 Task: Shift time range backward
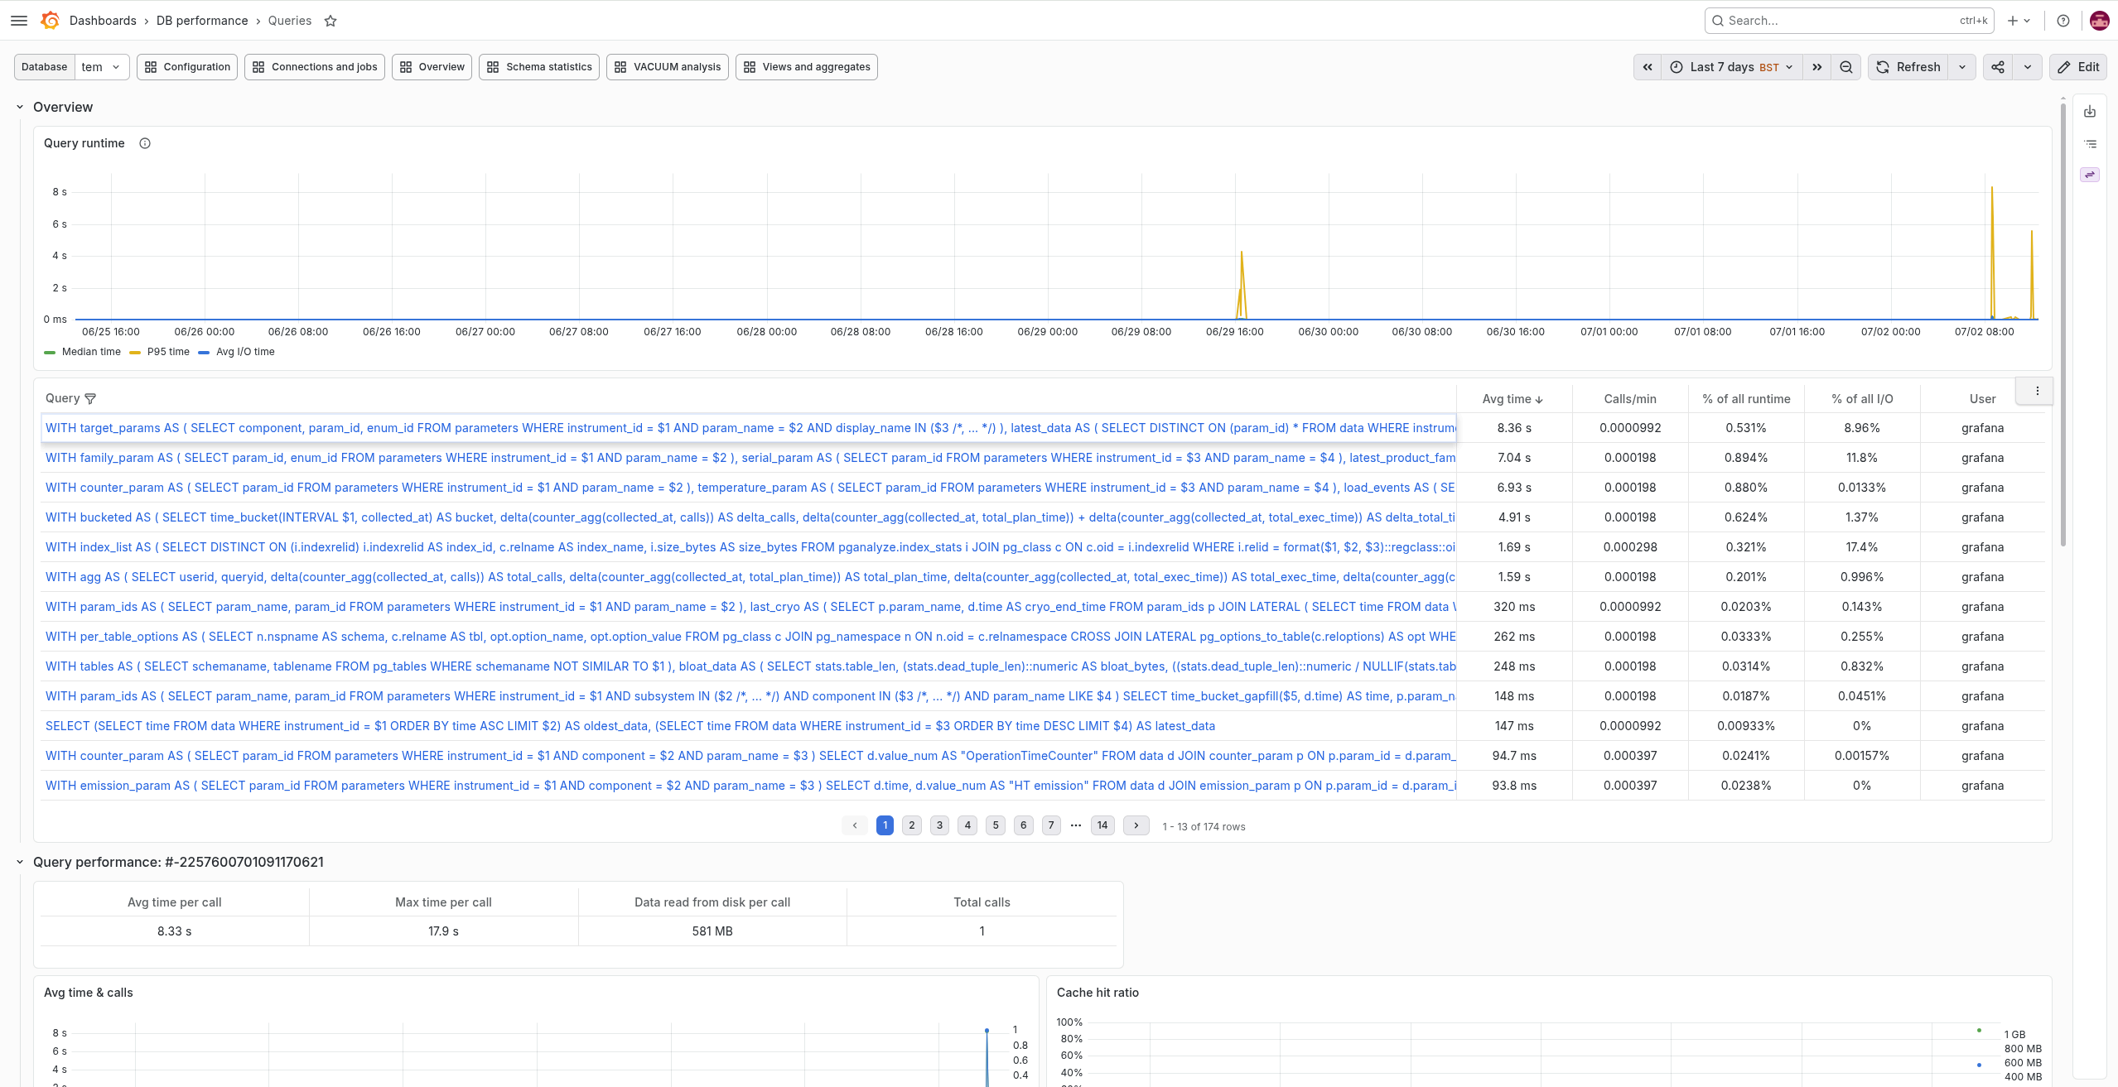[1648, 67]
